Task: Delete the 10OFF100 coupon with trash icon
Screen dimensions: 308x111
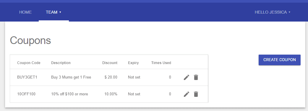Action: tap(196, 94)
